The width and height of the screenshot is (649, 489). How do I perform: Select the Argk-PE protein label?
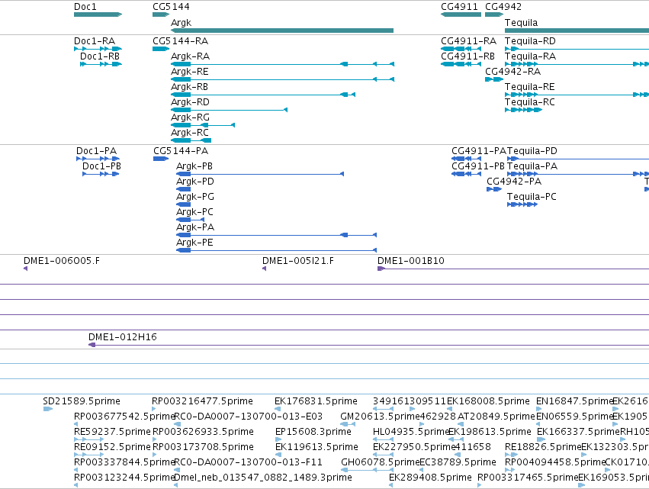194,243
